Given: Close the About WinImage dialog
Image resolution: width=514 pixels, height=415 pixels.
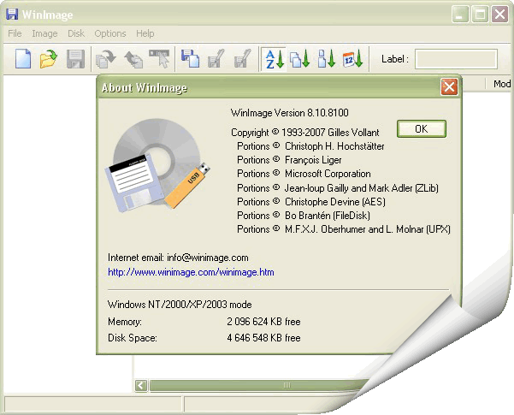Looking at the screenshot, I should tap(449, 87).
